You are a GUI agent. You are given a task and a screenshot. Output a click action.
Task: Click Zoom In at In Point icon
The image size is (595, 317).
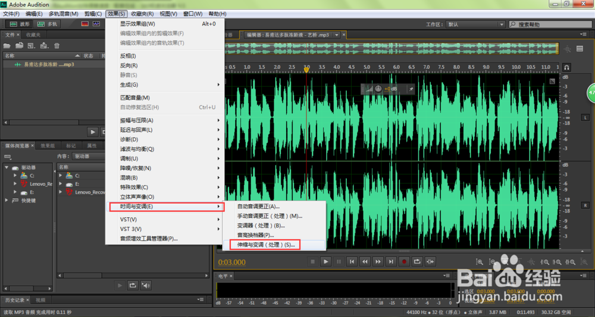click(545, 262)
